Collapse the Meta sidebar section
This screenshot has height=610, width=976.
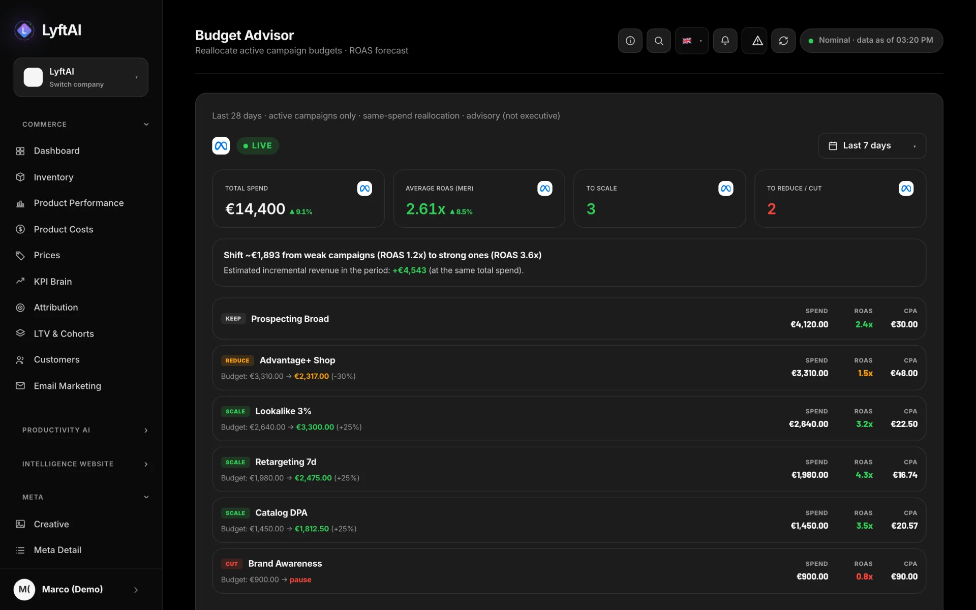[85, 497]
